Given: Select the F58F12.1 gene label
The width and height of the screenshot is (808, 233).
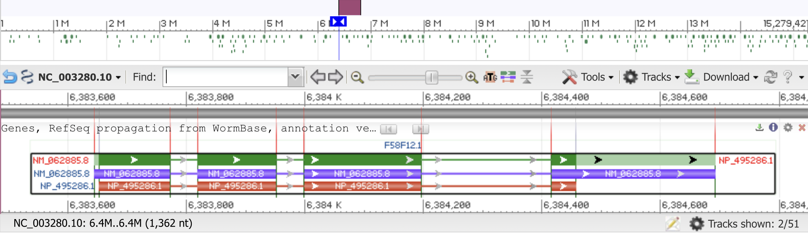Looking at the screenshot, I should (x=403, y=145).
